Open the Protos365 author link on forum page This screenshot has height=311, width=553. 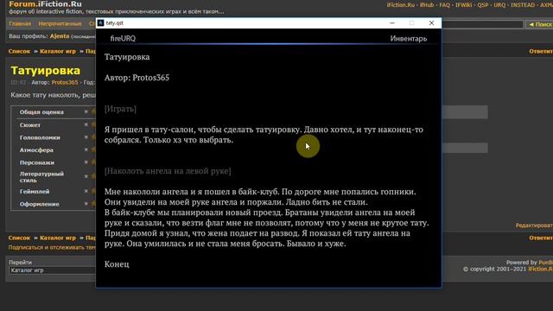tap(65, 82)
